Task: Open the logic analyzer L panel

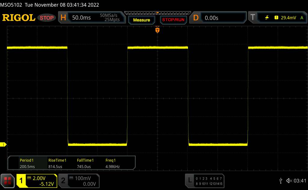Action: pos(190,180)
